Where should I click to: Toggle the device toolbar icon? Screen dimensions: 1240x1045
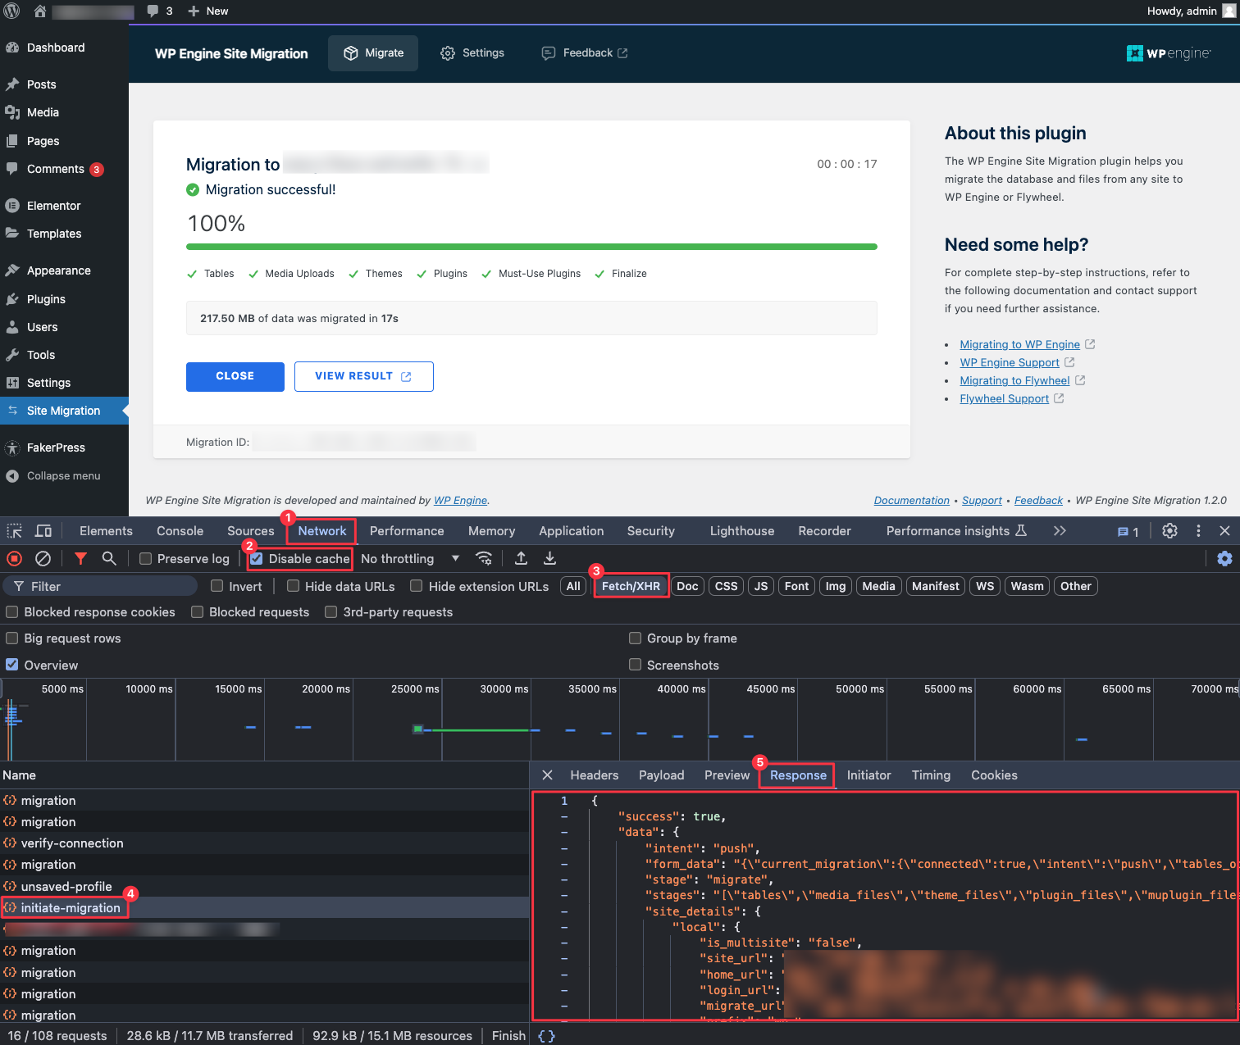(43, 531)
